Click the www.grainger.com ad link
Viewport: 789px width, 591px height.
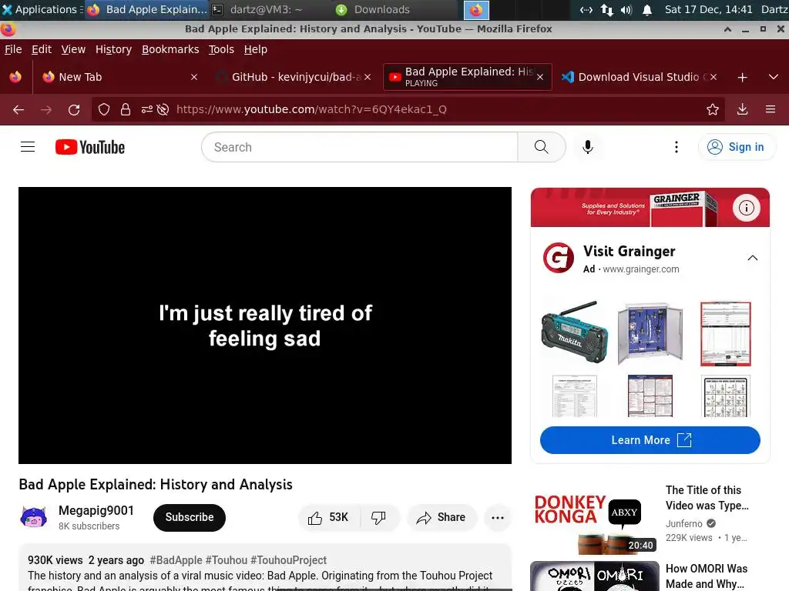(x=641, y=269)
